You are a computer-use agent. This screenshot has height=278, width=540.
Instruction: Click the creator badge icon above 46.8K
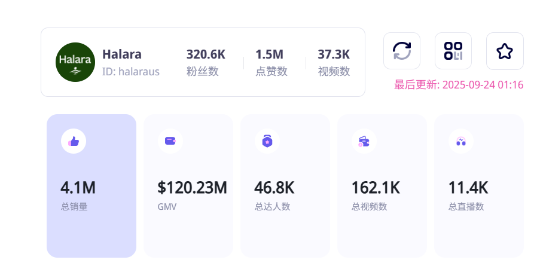(x=267, y=141)
